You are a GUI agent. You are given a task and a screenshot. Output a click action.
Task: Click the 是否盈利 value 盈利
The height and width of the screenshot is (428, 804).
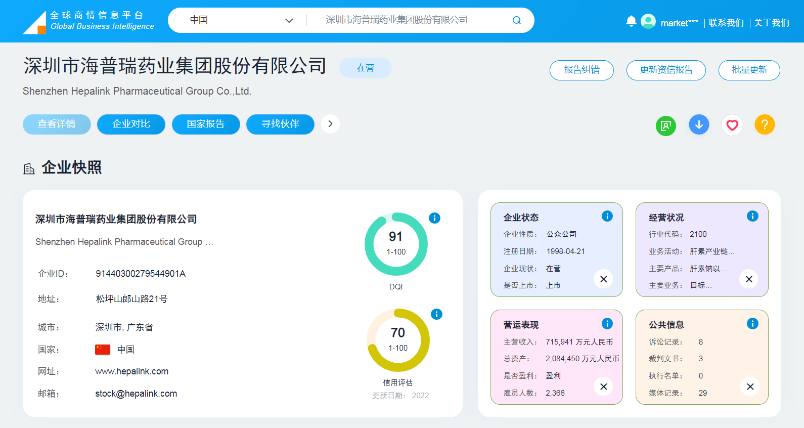(x=553, y=376)
